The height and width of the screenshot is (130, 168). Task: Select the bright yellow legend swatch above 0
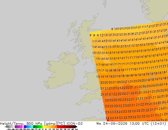(43, 127)
